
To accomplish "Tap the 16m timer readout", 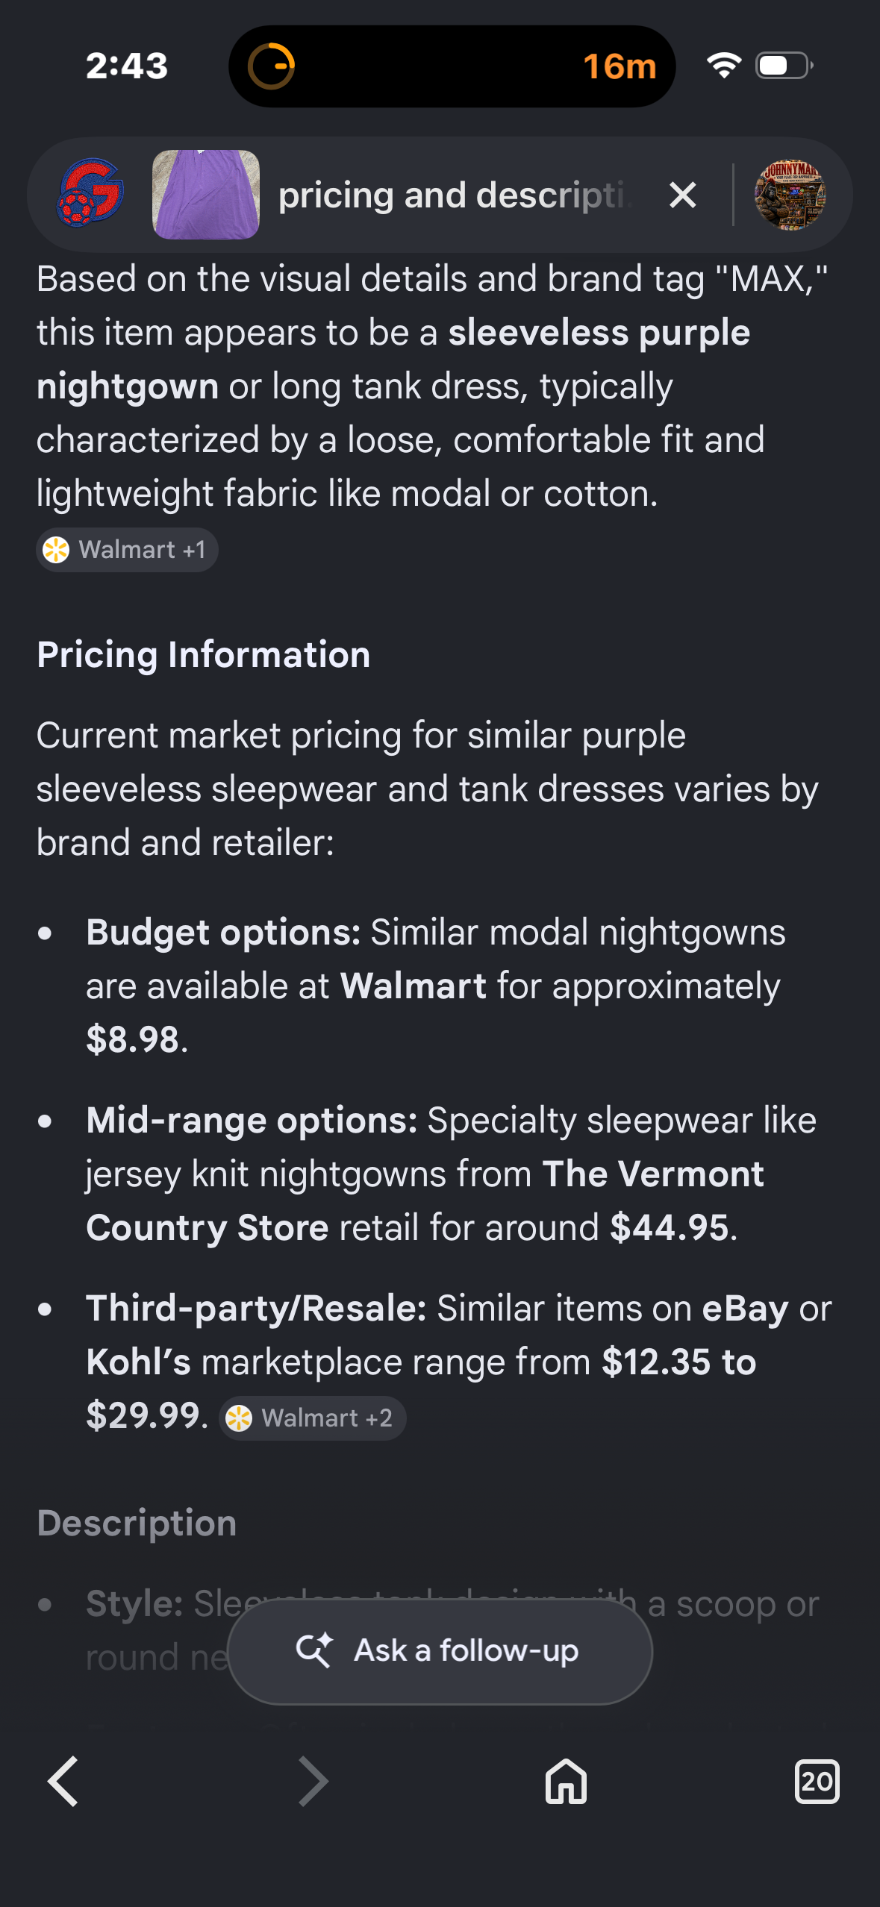I will [620, 66].
